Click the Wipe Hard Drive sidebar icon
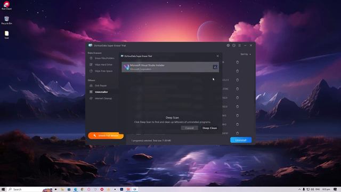 coord(91,65)
